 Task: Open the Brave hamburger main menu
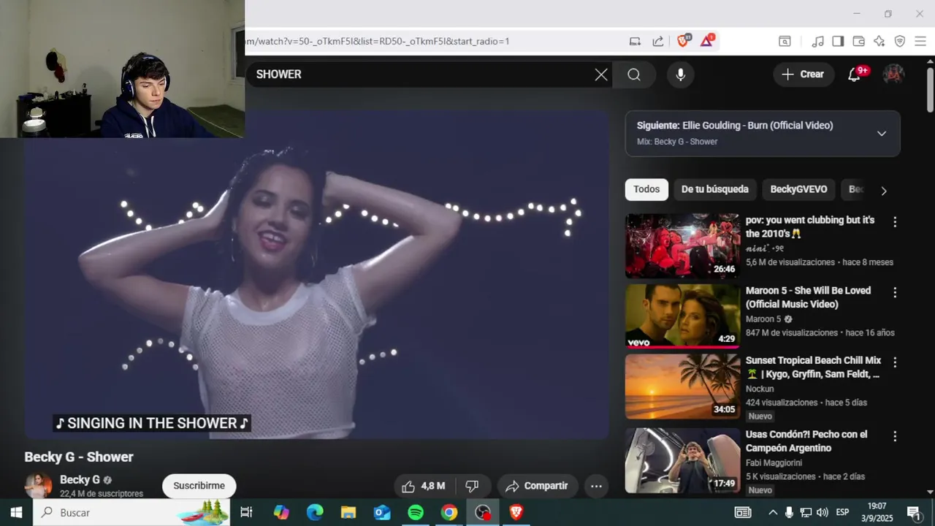click(920, 42)
